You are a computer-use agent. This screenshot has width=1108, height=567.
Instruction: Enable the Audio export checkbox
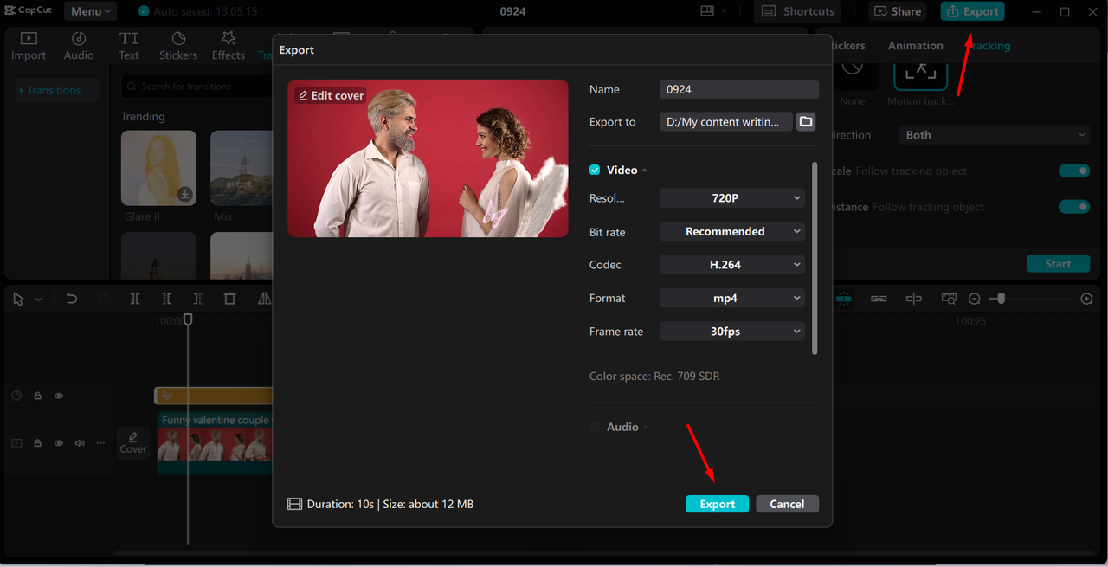point(595,427)
